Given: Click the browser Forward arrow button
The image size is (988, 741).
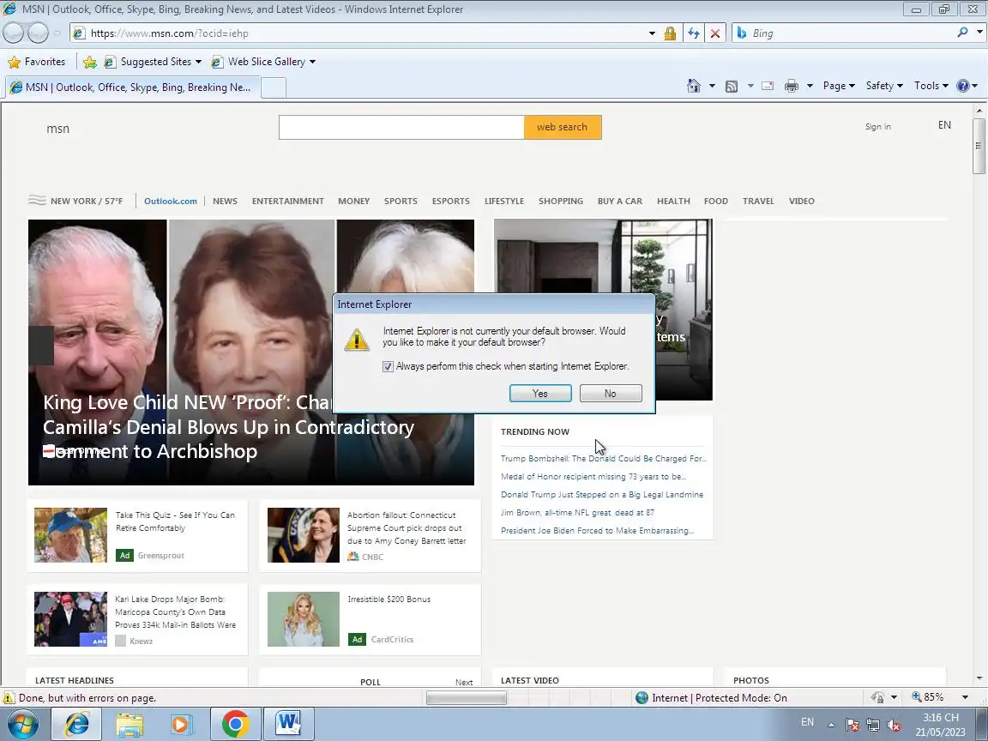Looking at the screenshot, I should pos(38,33).
